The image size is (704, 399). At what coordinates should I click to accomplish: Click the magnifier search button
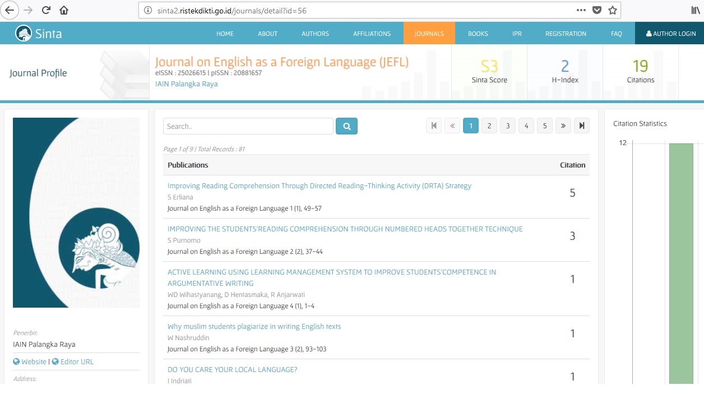346,126
